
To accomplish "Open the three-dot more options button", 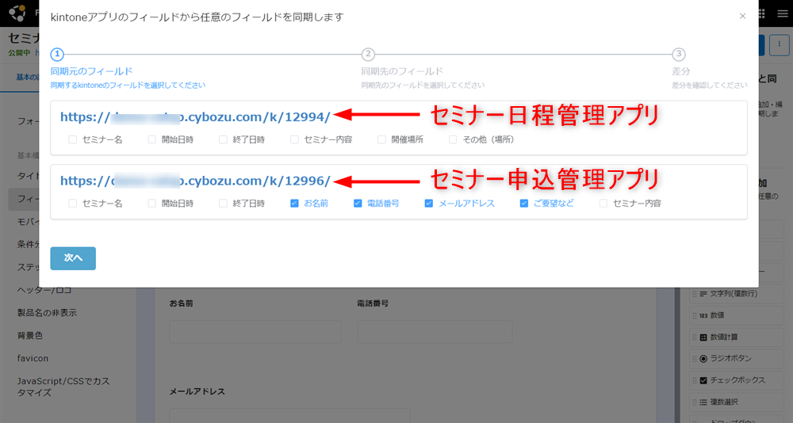I will click(780, 45).
